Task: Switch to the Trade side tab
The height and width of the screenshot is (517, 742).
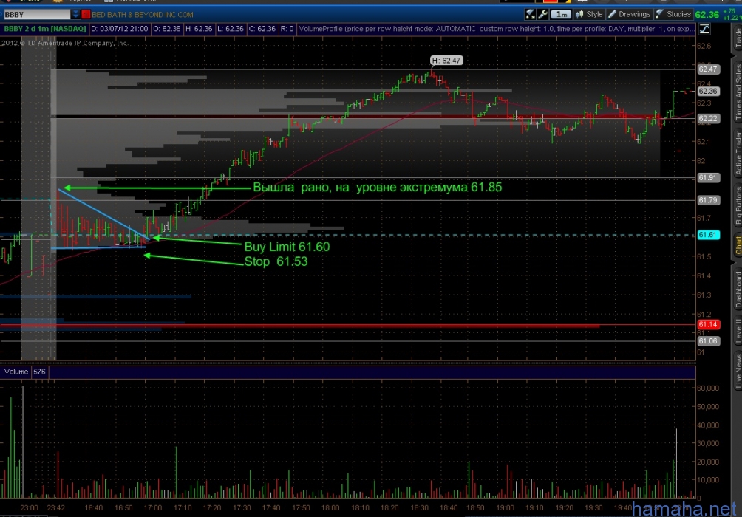Action: [x=738, y=38]
